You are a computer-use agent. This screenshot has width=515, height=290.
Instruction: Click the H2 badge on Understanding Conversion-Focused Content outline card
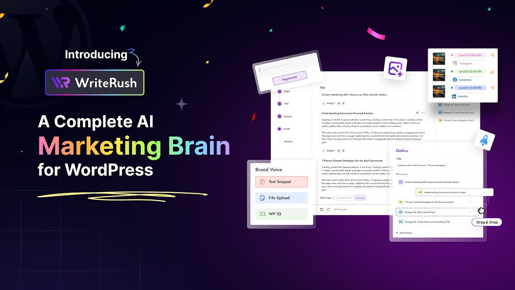(x=420, y=193)
